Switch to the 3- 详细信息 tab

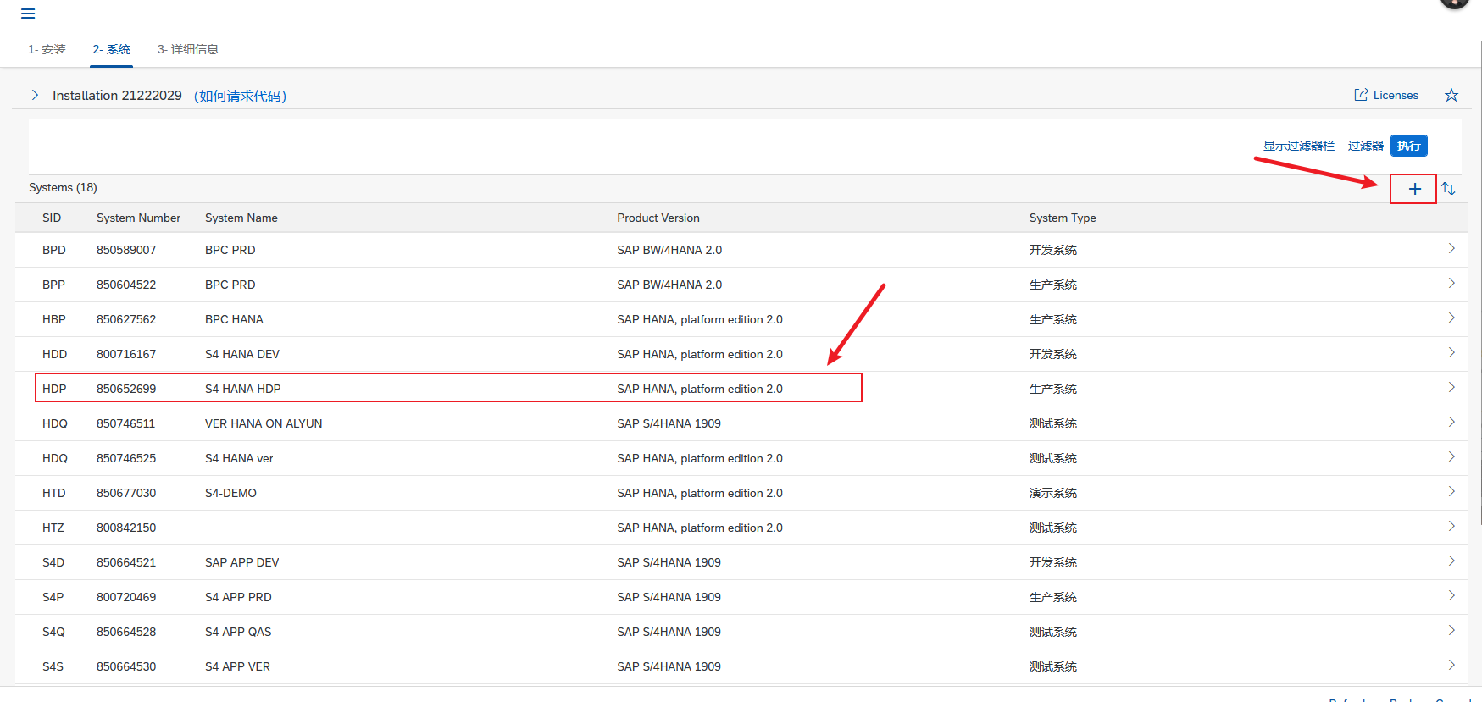tap(188, 49)
